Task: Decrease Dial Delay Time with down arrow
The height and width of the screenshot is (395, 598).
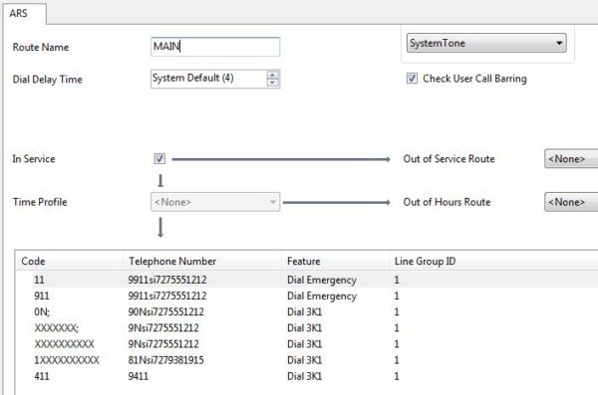Action: pos(272,83)
